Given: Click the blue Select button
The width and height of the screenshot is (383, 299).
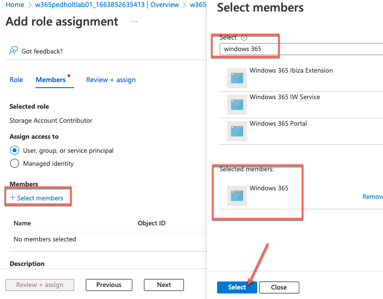Looking at the screenshot, I should point(237,287).
